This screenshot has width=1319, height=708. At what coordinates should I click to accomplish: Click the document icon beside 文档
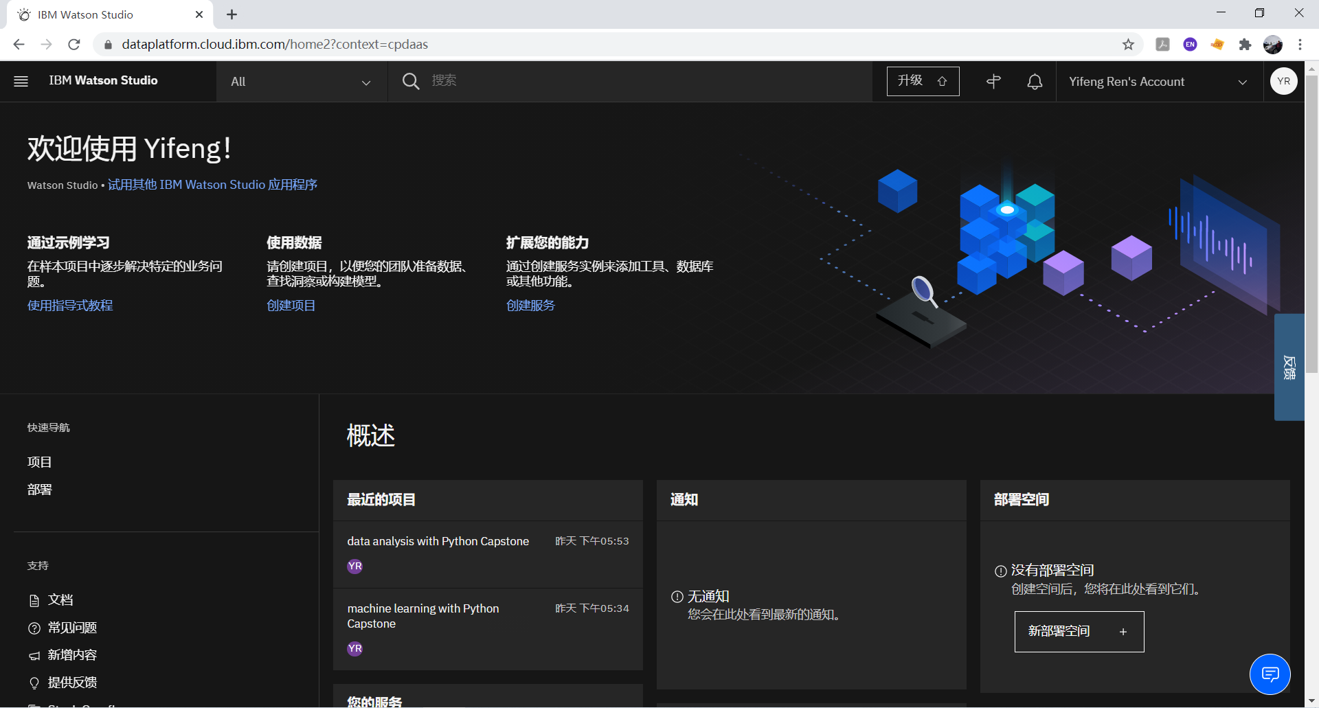(x=34, y=601)
